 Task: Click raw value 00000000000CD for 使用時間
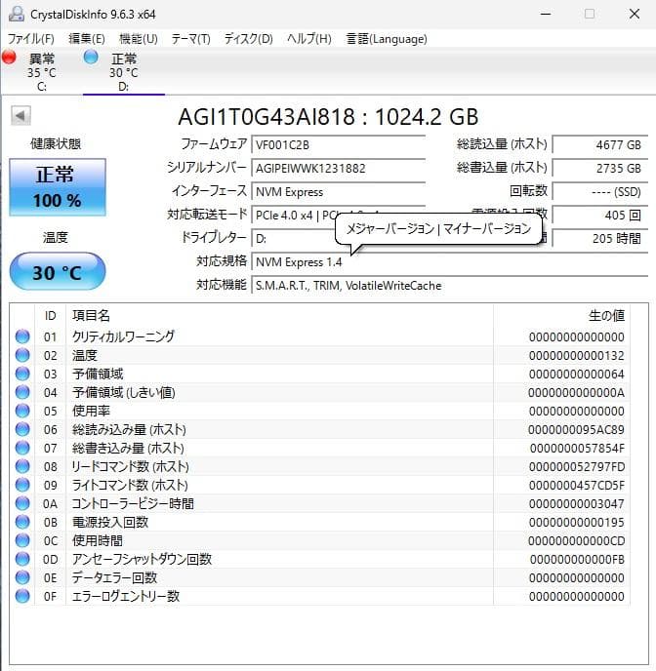(x=576, y=541)
